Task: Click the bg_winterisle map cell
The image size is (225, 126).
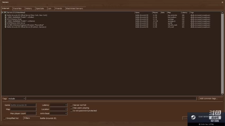Action: [172, 15]
